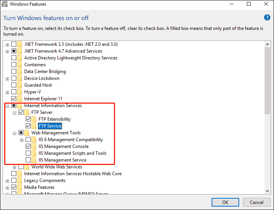Click folder icon beside Legacy Components
Image resolution: width=274 pixels, height=210 pixels.
tap(20, 180)
